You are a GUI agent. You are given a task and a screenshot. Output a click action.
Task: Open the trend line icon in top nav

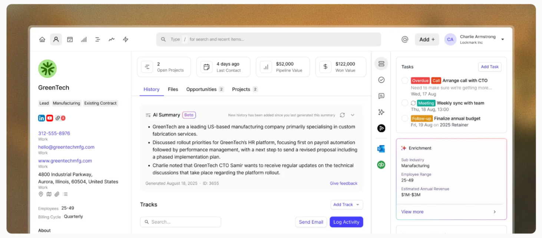(x=112, y=39)
